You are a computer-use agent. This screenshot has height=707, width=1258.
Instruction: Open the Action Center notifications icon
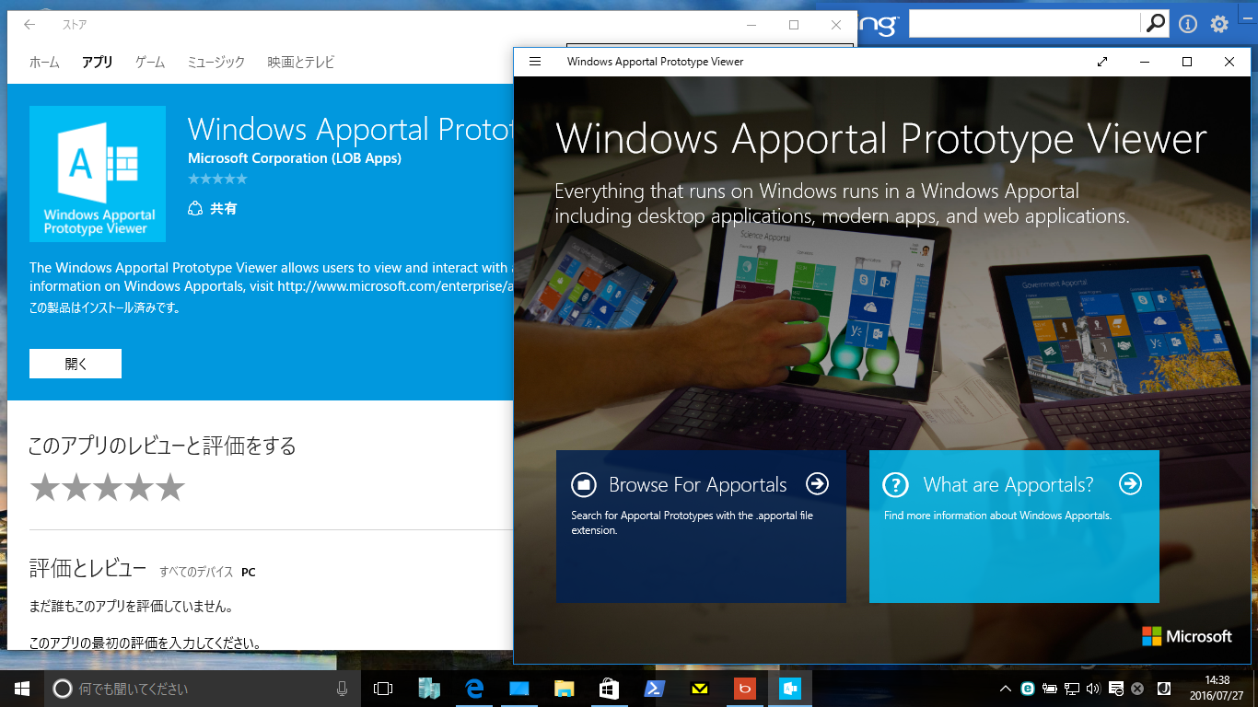1115,689
